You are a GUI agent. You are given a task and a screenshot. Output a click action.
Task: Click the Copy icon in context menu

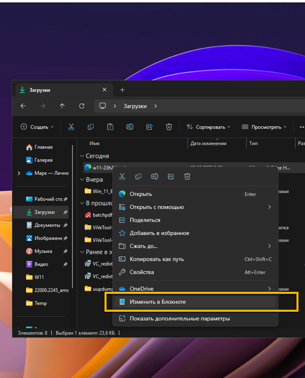click(138, 176)
